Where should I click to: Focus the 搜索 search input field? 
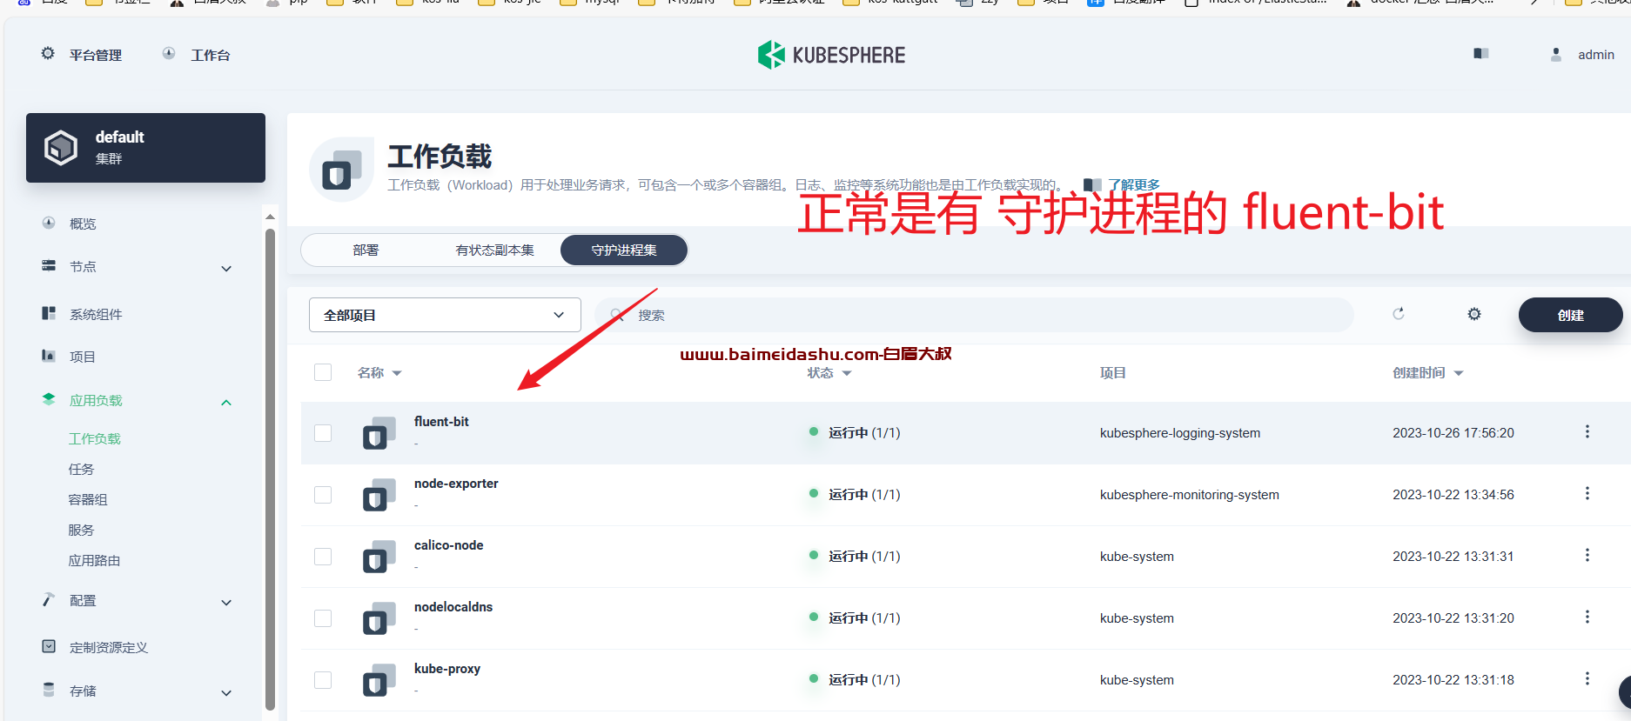[x=974, y=315]
